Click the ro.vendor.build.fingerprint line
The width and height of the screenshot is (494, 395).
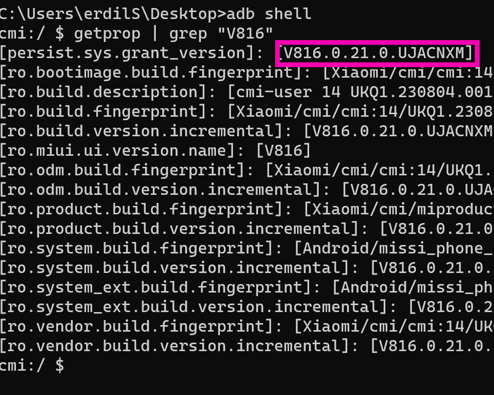(247, 326)
